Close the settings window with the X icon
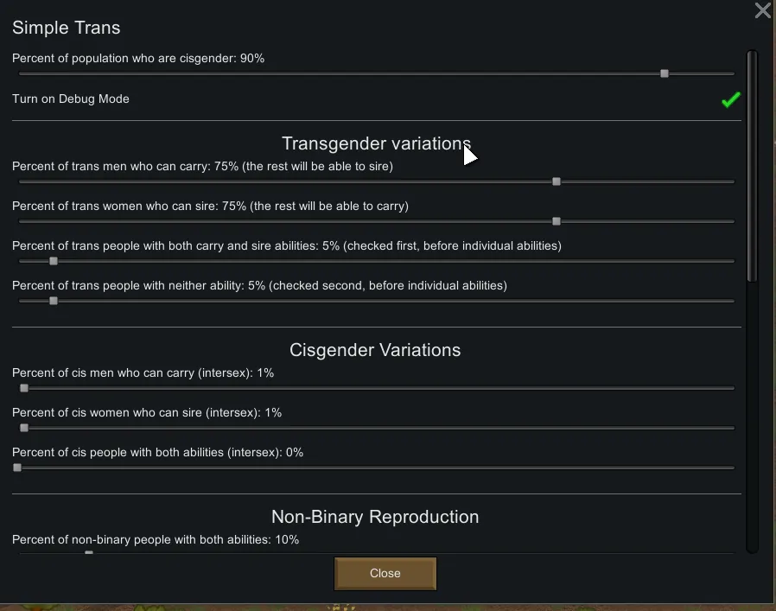Image resolution: width=776 pixels, height=611 pixels. 762,10
